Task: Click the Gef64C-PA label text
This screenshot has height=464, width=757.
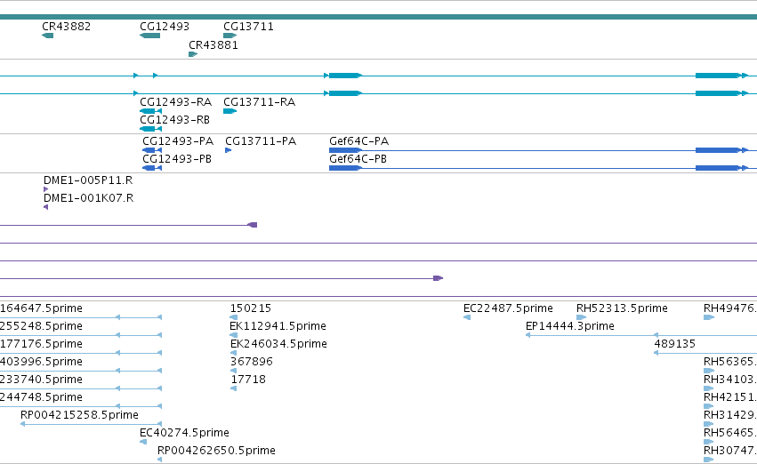Action: [358, 141]
